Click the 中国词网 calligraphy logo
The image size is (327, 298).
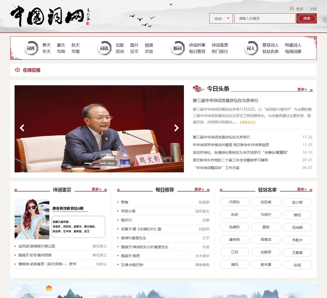point(50,16)
